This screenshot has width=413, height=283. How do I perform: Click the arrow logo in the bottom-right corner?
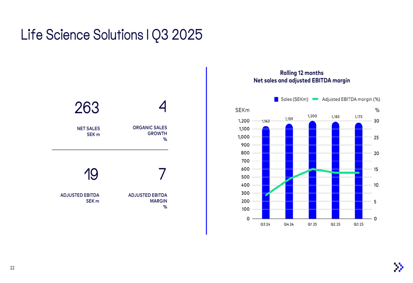coord(398,267)
